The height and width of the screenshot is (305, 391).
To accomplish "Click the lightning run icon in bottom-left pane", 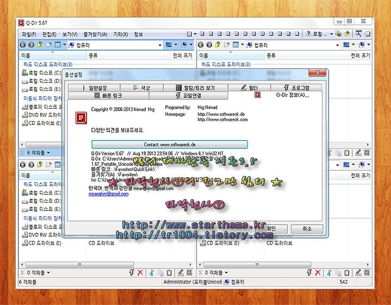I will [131, 273].
